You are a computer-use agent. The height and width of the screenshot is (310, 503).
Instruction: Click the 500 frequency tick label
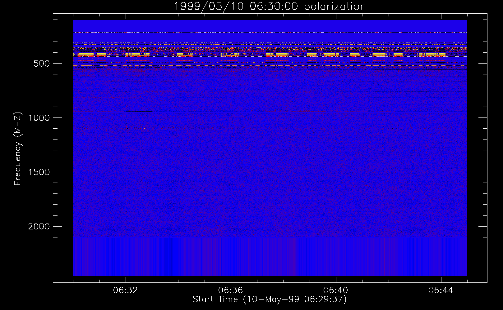41,64
